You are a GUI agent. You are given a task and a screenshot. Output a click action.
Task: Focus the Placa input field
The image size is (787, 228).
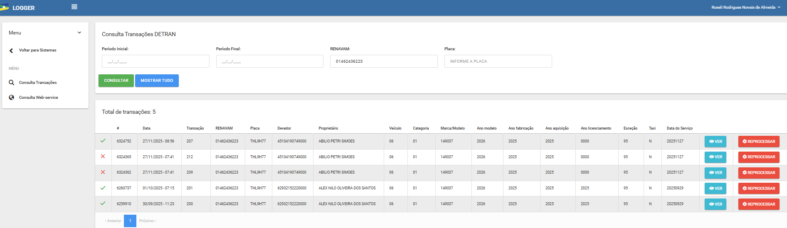(x=498, y=61)
